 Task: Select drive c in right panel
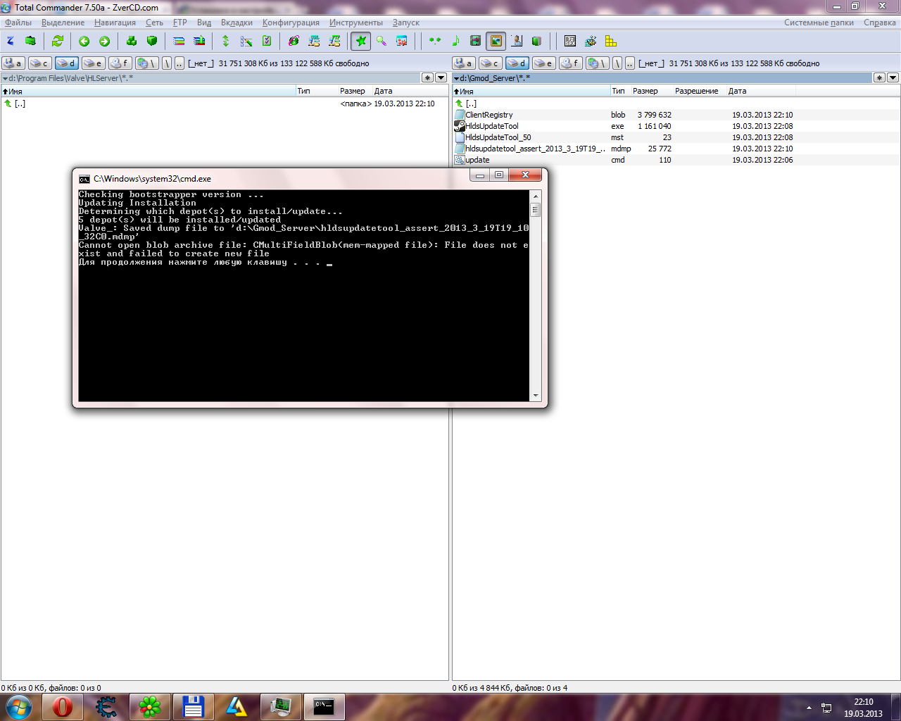pyautogui.click(x=491, y=63)
